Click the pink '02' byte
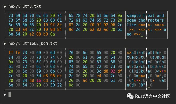Viewport: 176px width, 104px height. [x=113, y=71]
